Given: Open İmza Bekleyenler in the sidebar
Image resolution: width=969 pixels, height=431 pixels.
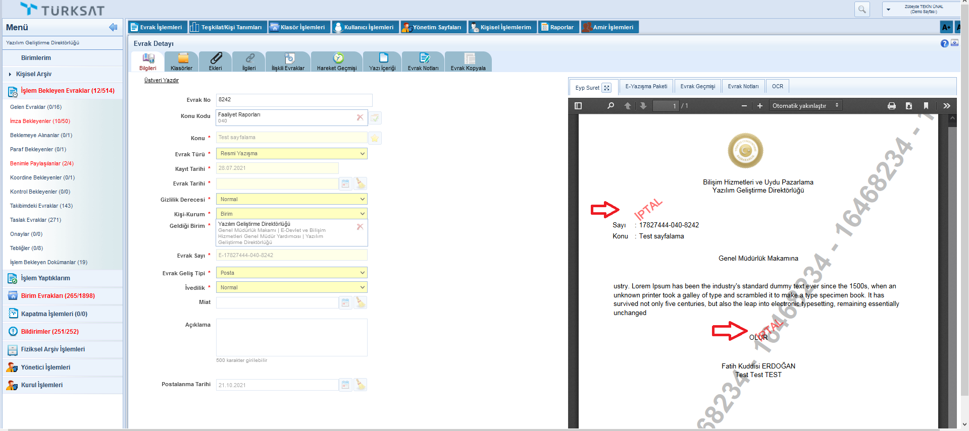Looking at the screenshot, I should point(40,121).
